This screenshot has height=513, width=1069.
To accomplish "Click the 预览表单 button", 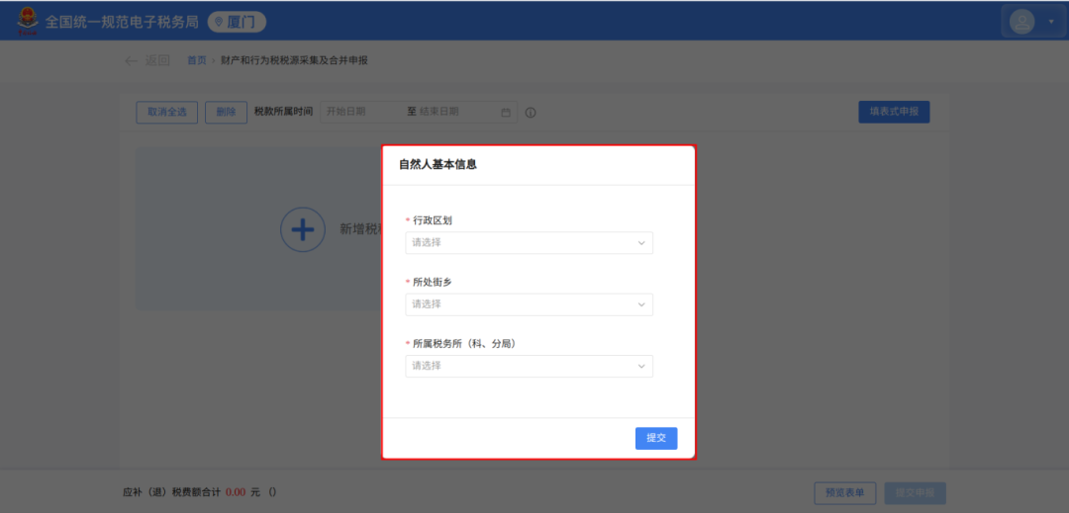I will pos(844,493).
